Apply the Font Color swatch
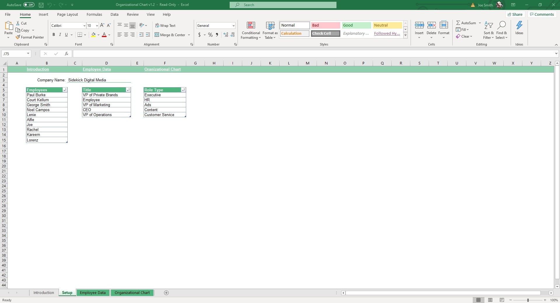The image size is (560, 303). click(x=104, y=35)
